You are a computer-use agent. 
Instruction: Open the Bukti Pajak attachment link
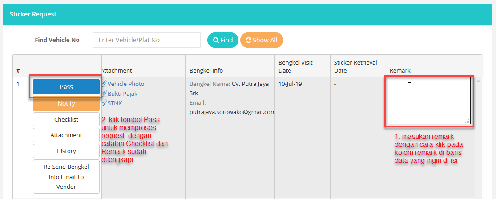pyautogui.click(x=122, y=93)
